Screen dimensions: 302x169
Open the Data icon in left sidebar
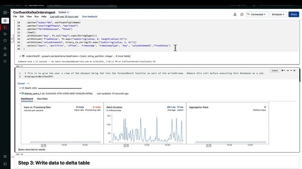5,48
